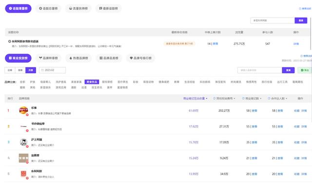312x183 pixels.
Task: Select the monthly ranking toggle 月榜
Action: click(x=31, y=70)
